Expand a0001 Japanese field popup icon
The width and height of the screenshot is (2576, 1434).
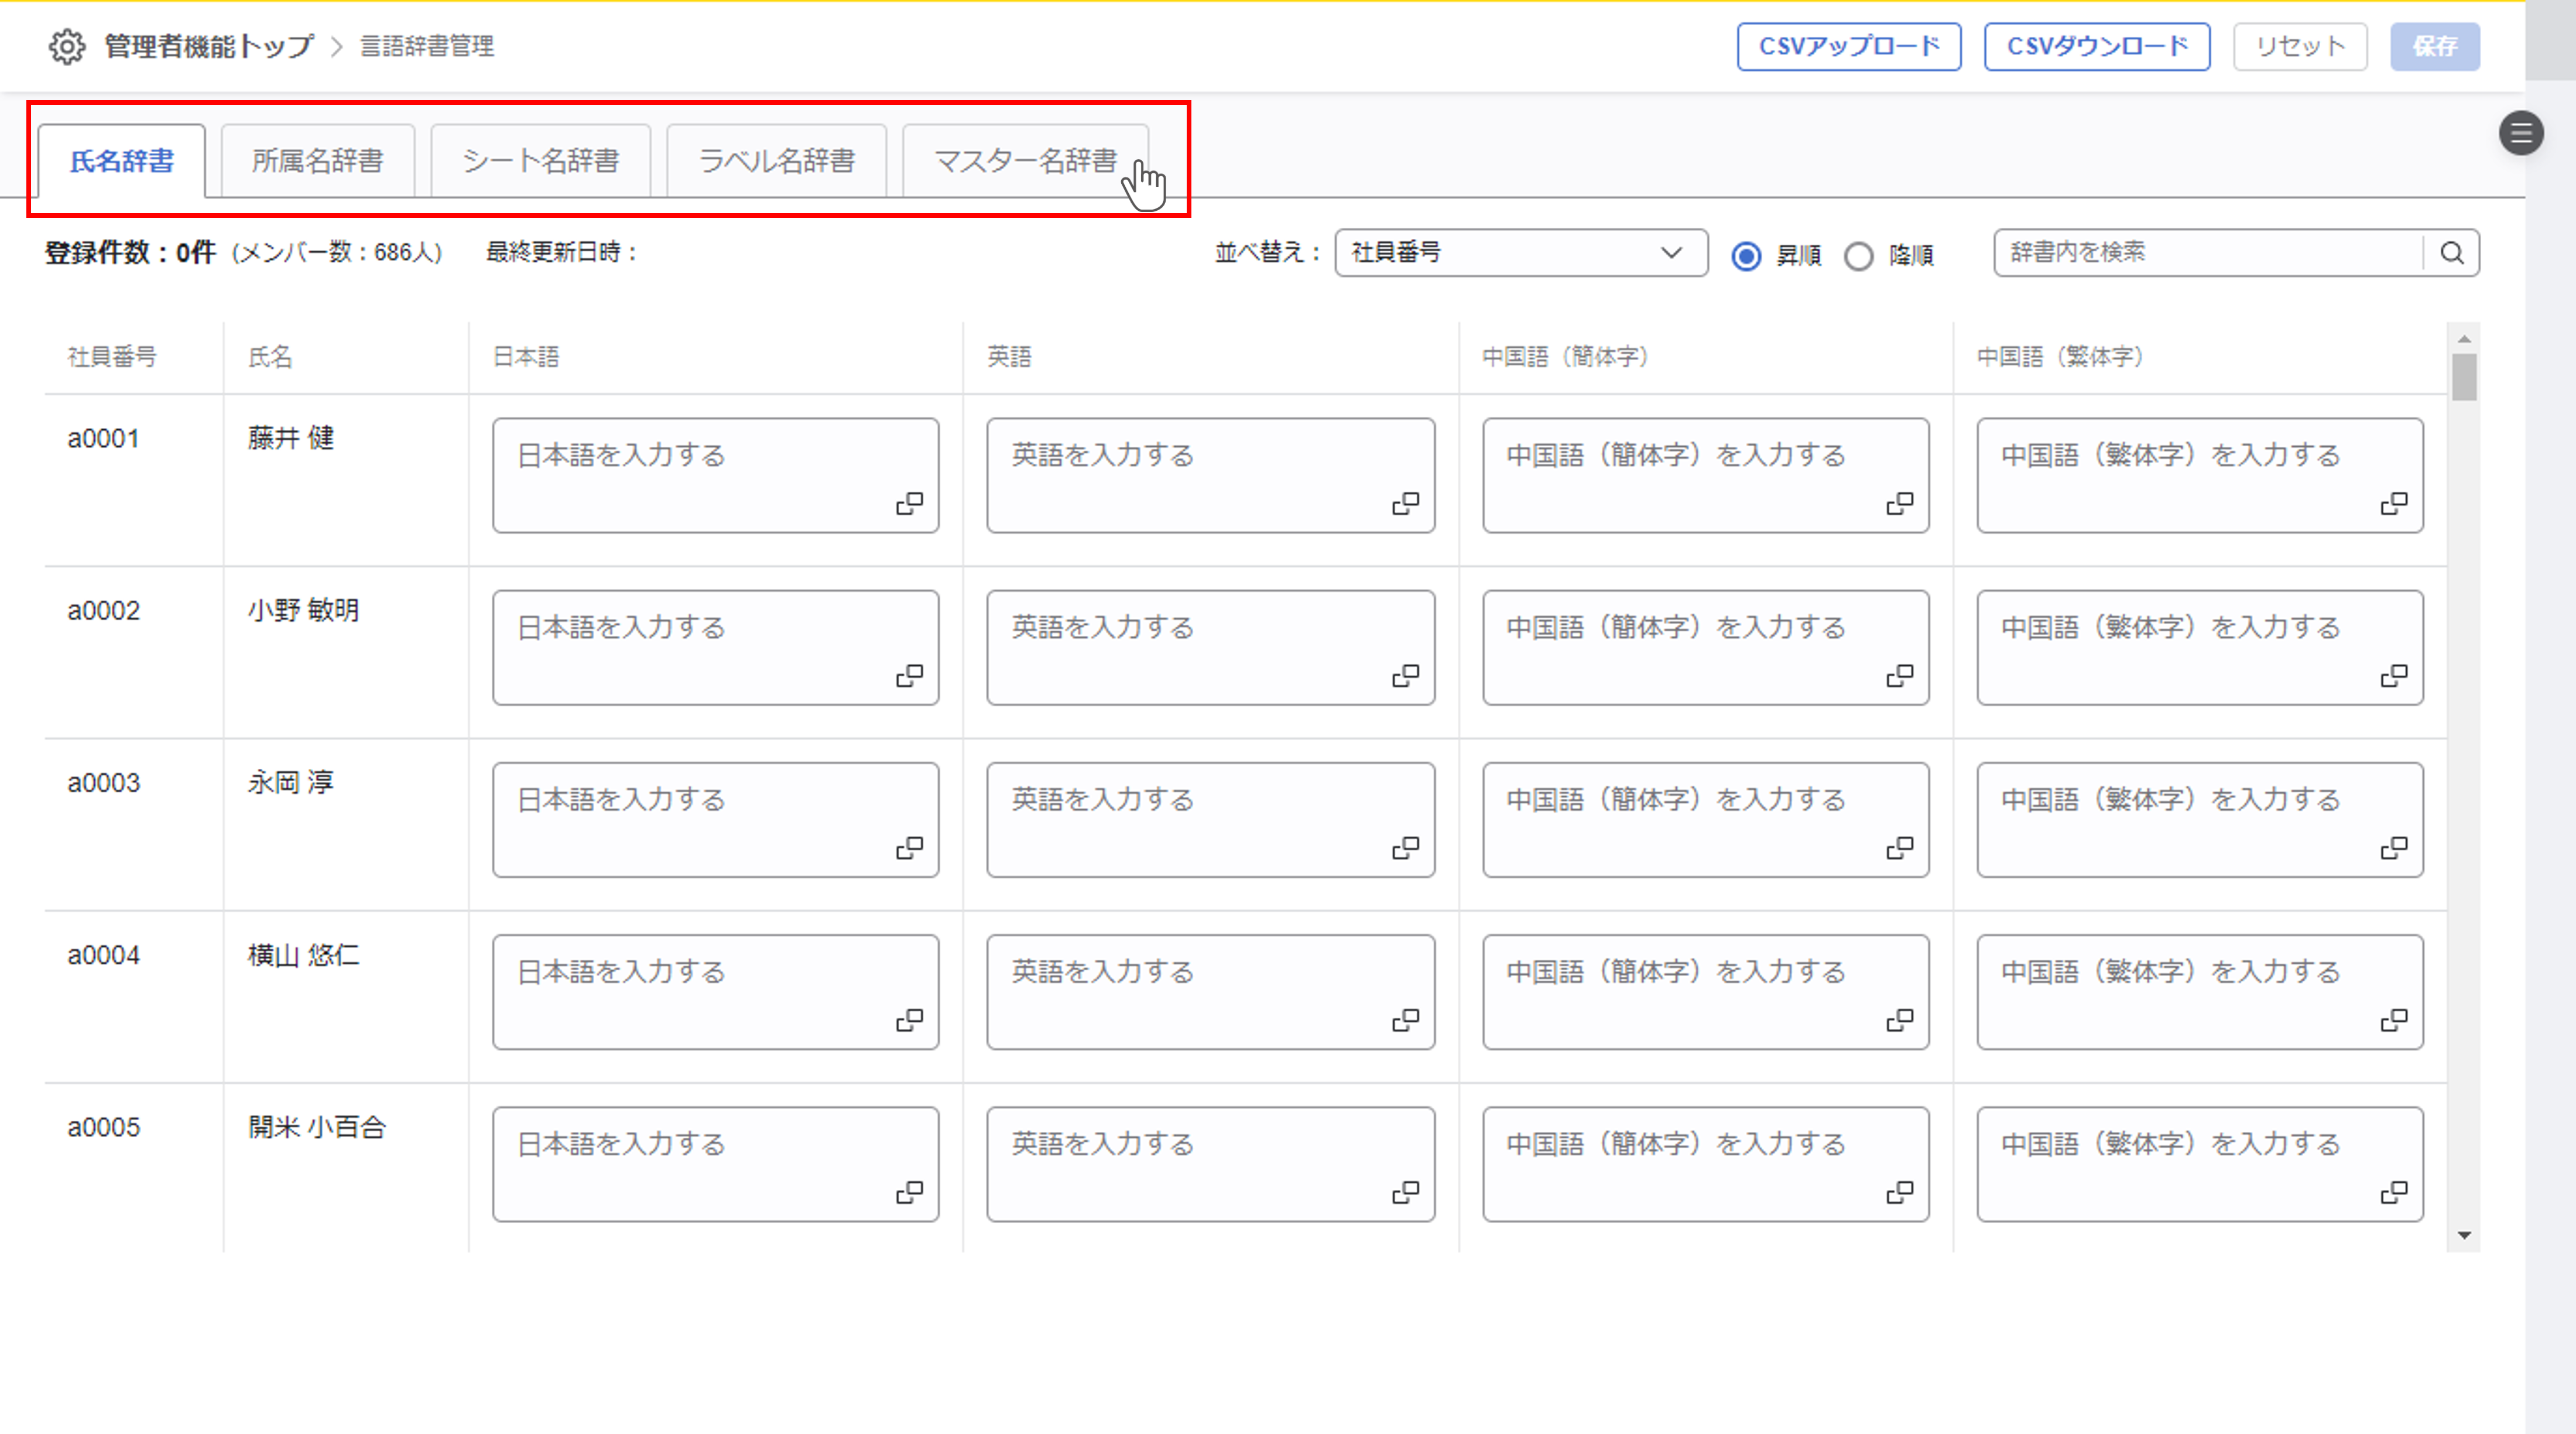coord(909,503)
